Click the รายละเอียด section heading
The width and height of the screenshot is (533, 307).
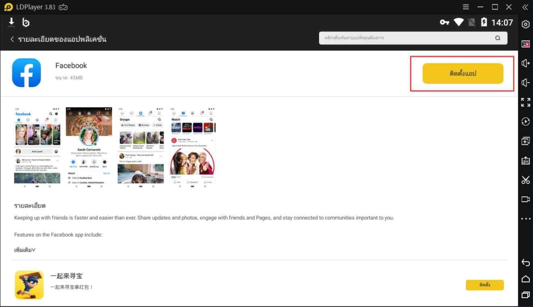[x=30, y=205]
